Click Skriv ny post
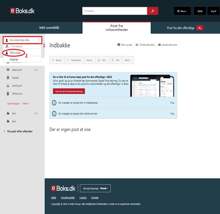The height and width of the screenshot is (214, 220). (125, 45)
